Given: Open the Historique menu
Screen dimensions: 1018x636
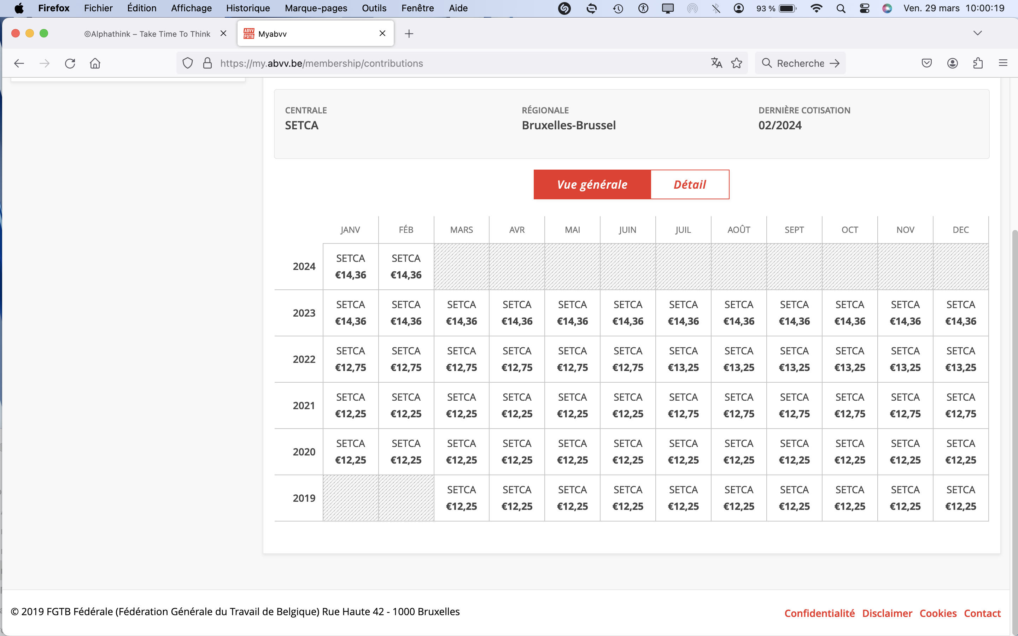Looking at the screenshot, I should tap(248, 8).
